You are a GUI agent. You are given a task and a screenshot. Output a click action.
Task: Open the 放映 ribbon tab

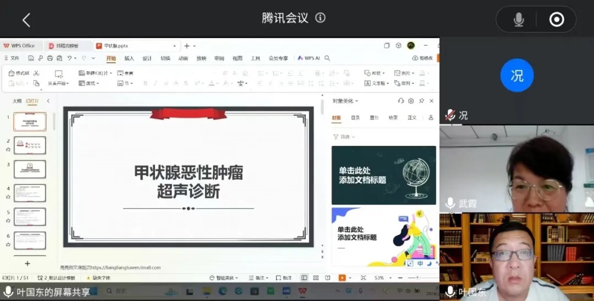click(201, 58)
